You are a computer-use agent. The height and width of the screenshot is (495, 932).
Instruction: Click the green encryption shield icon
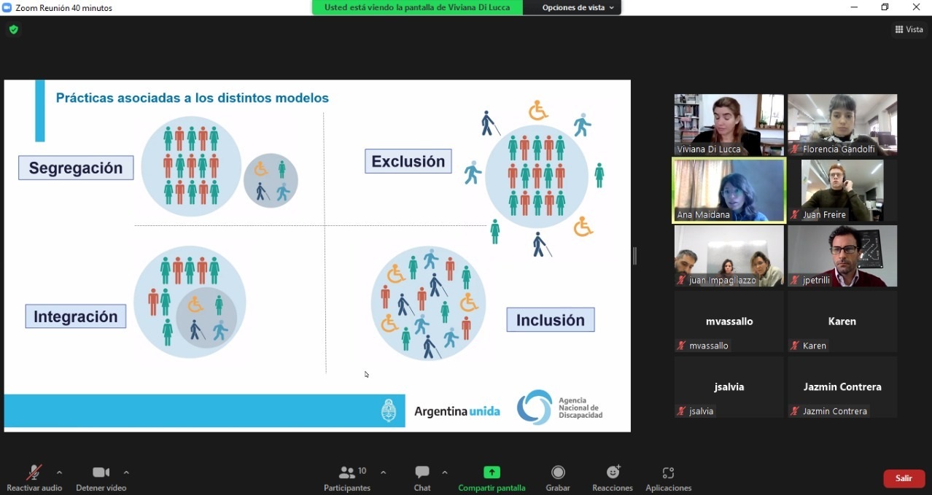tap(13, 30)
